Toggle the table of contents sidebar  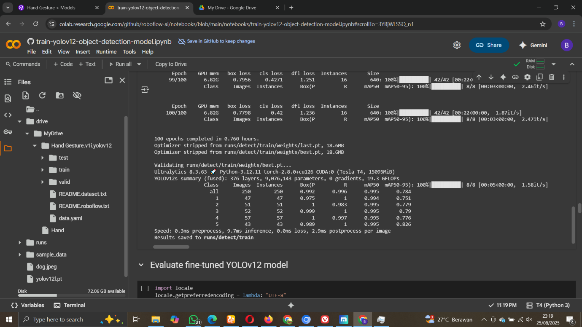pos(8,82)
